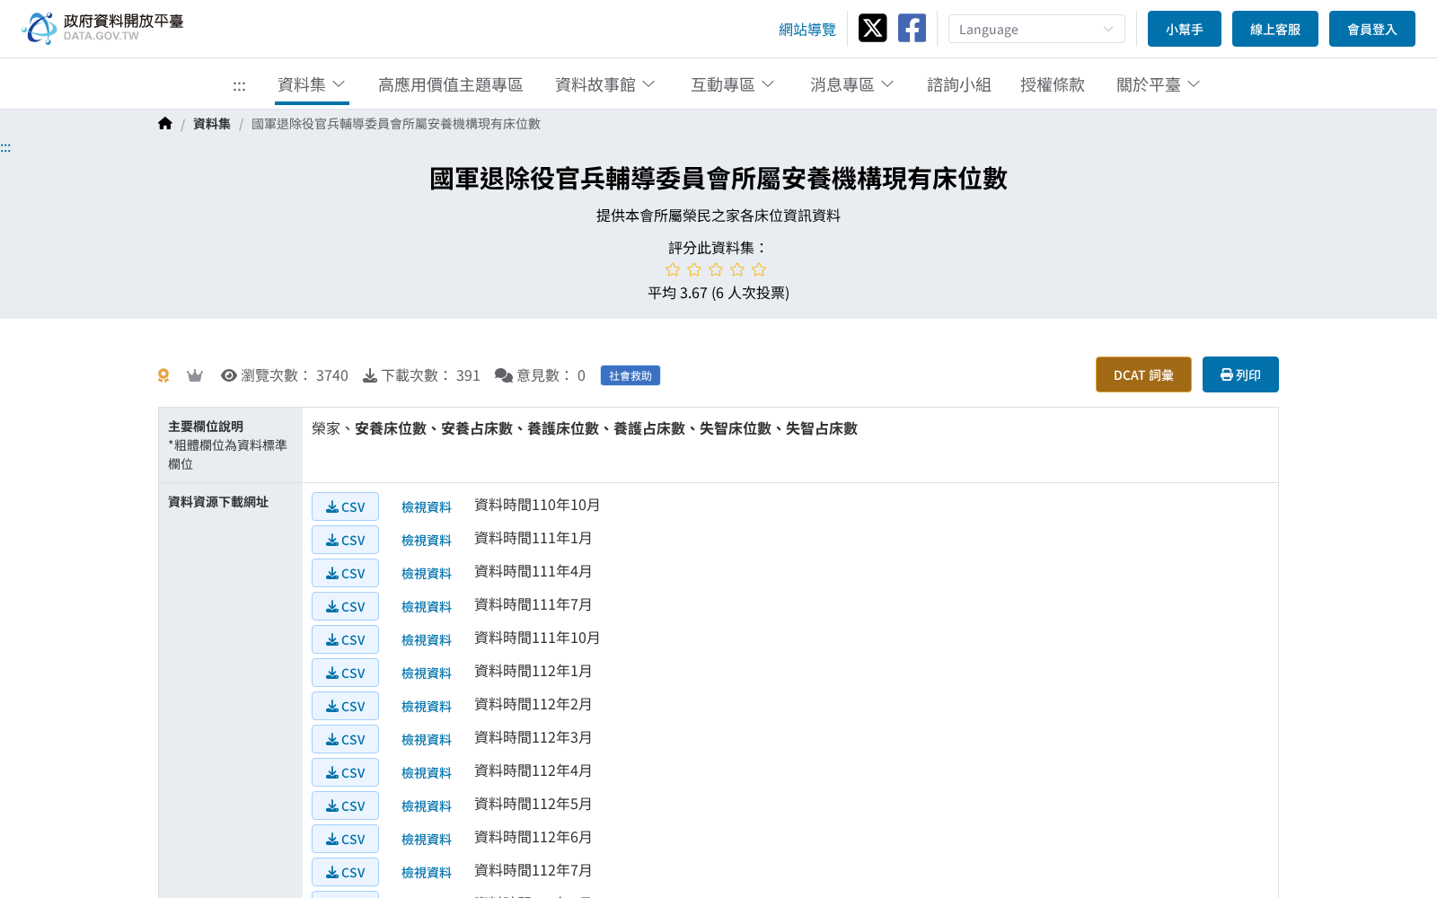Click the crown icon beside view count
This screenshot has width=1437, height=898.
tap(195, 375)
